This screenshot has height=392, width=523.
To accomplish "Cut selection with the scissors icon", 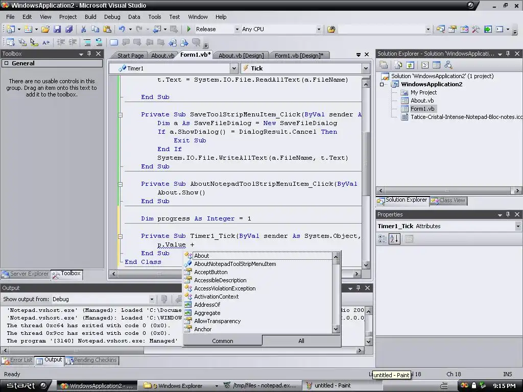I will click(83, 29).
